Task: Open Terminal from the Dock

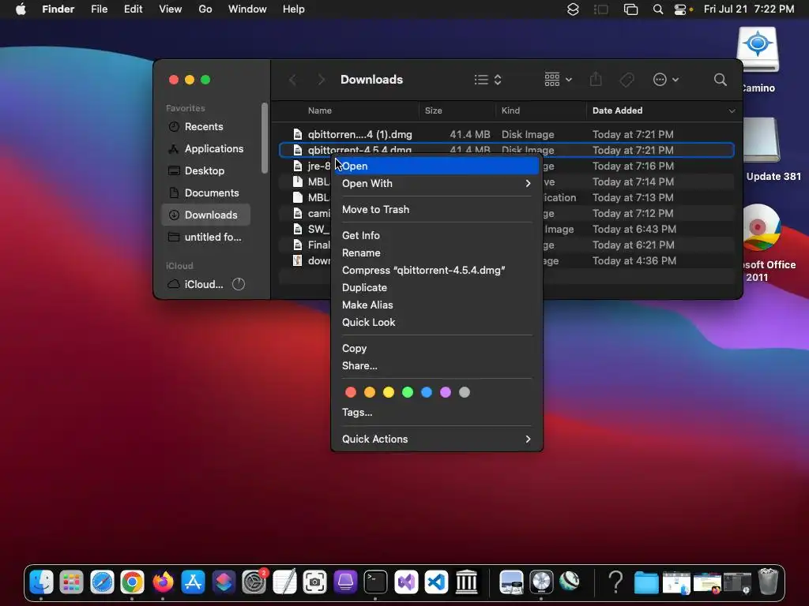Action: pos(375,582)
